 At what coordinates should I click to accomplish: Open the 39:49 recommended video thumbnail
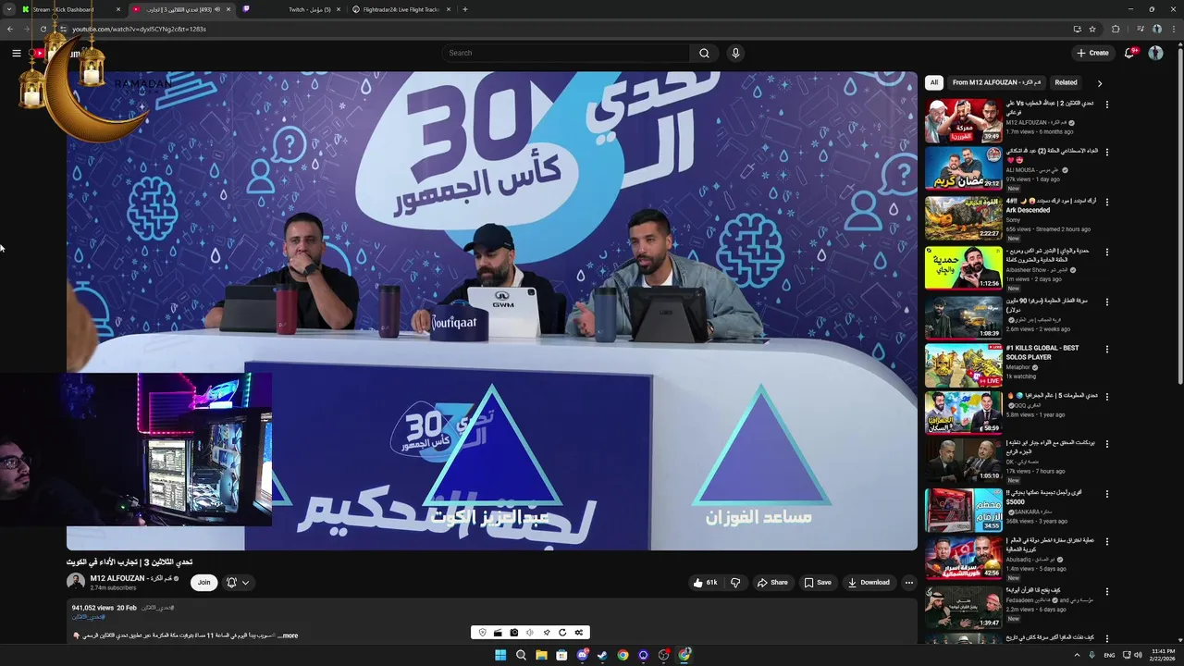963,120
